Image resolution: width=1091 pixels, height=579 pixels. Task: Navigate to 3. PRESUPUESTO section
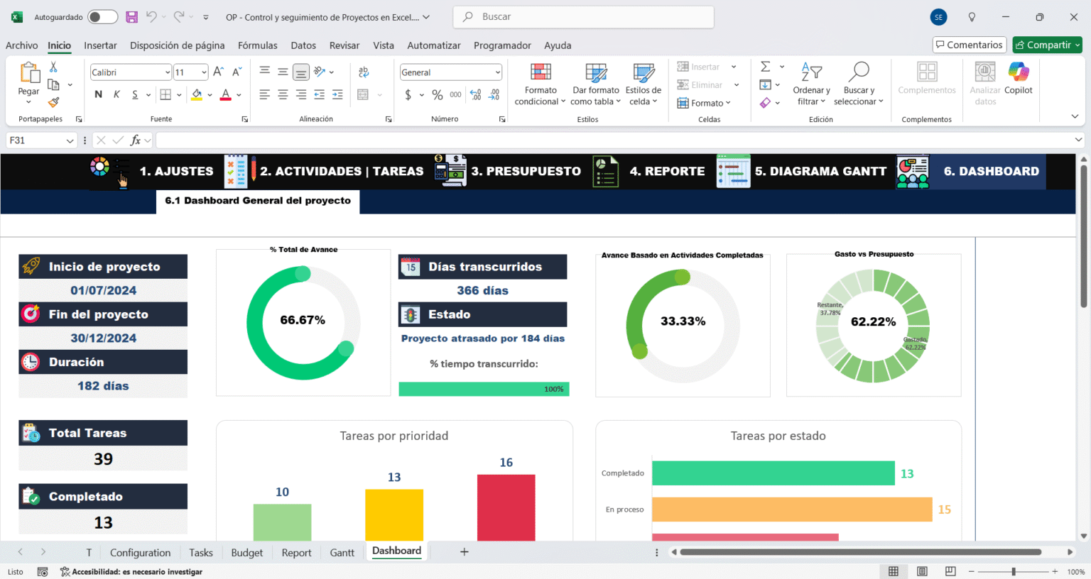526,171
